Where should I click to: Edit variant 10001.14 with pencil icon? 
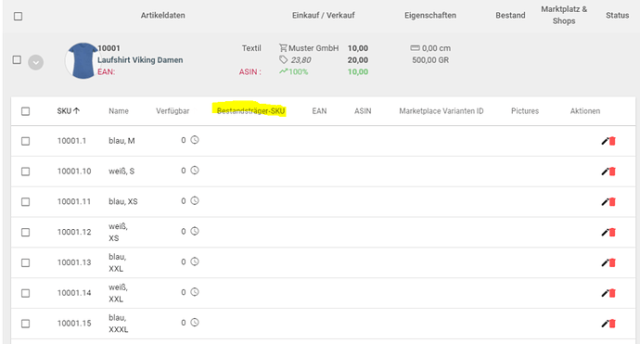pyautogui.click(x=605, y=293)
